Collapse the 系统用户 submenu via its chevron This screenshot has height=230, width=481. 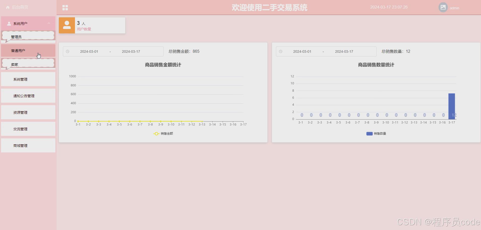click(x=49, y=23)
